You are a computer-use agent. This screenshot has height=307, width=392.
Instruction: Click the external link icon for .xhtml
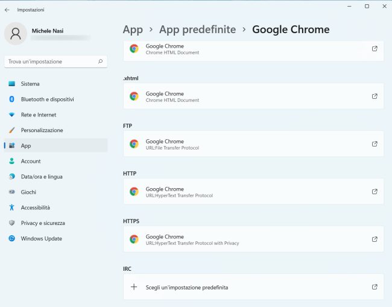tap(375, 97)
